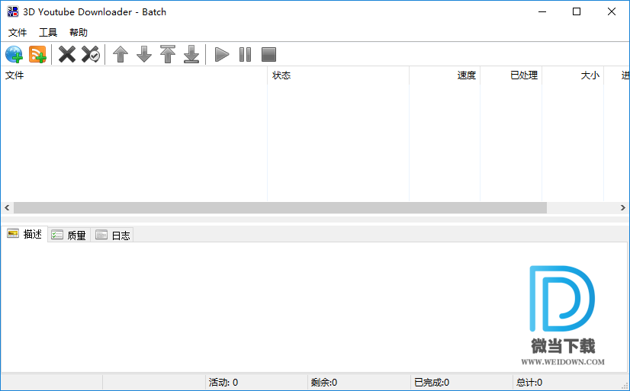Open the 帮助 menu
The image size is (630, 391).
coord(79,33)
